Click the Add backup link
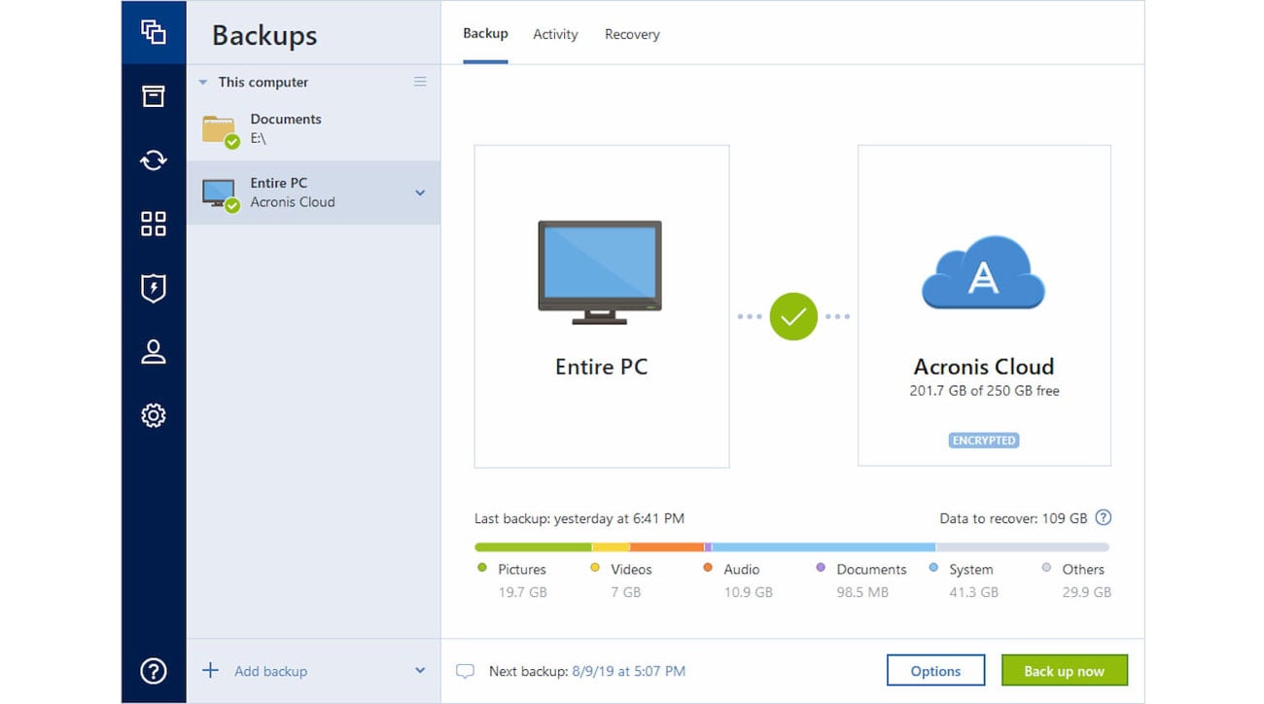This screenshot has width=1264, height=704. pyautogui.click(x=270, y=671)
